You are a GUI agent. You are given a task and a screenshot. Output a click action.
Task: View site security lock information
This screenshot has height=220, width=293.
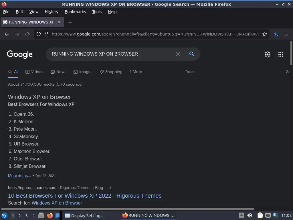coord(47,34)
